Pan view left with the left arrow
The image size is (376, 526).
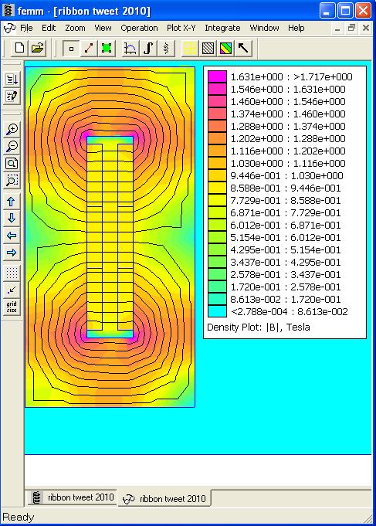tap(12, 236)
